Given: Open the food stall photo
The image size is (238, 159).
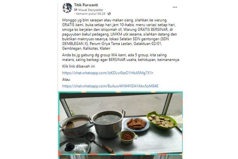Looking at the screenshot, I should 120,123.
